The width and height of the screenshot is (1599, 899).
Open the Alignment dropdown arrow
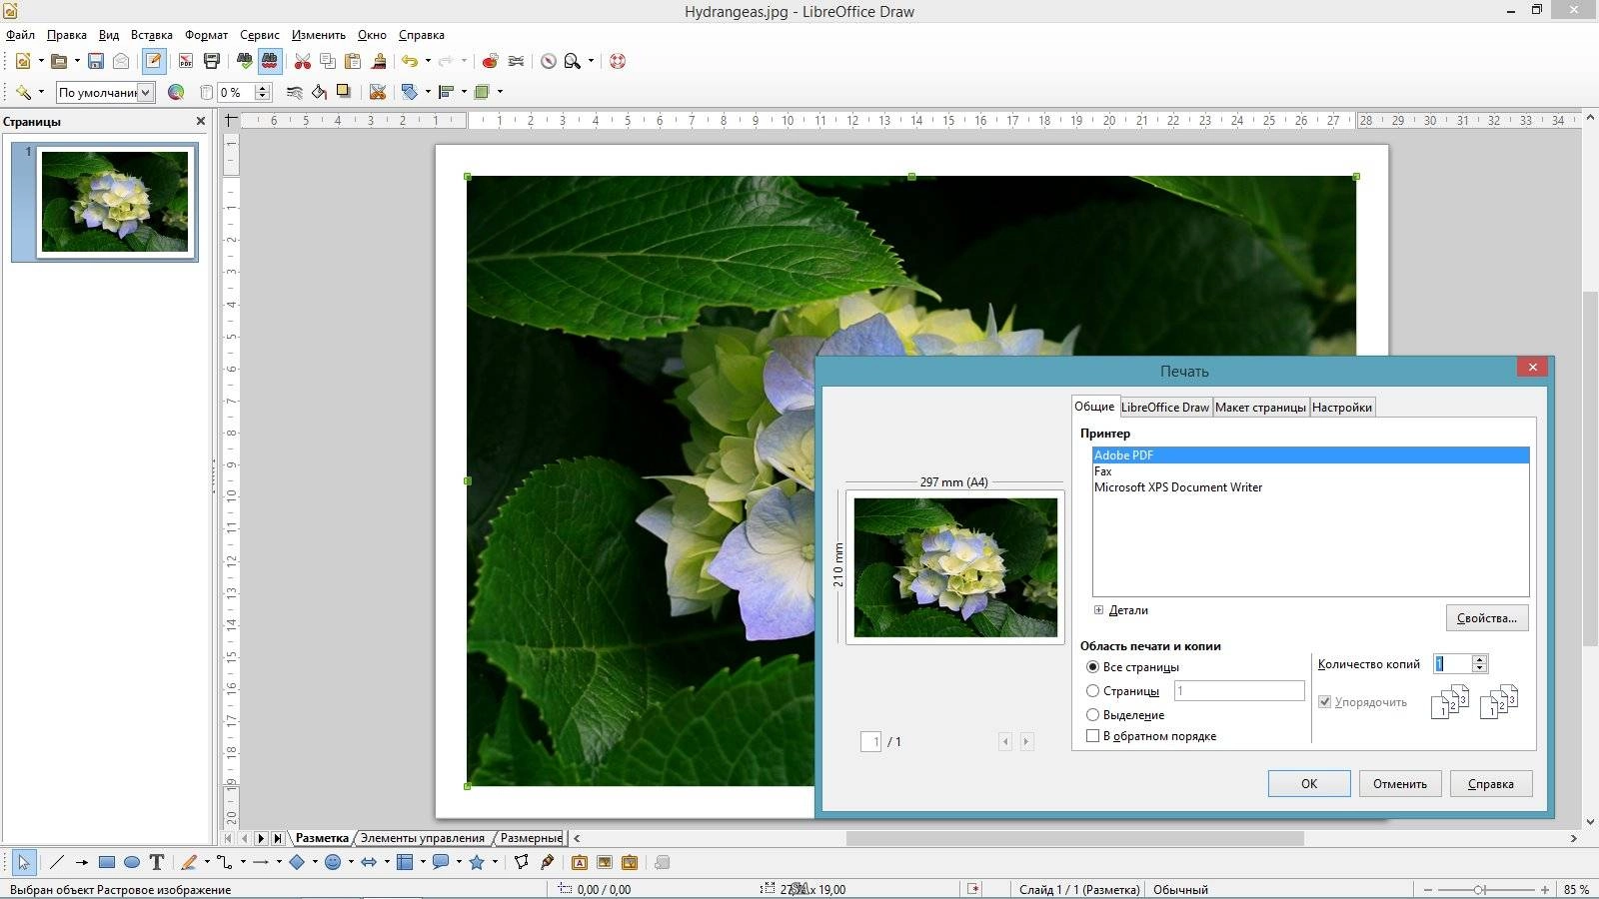tap(464, 92)
